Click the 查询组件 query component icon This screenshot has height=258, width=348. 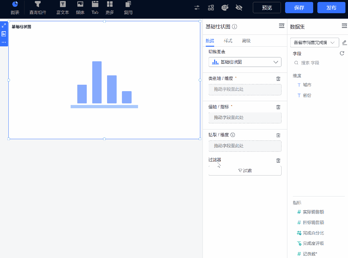[38, 8]
